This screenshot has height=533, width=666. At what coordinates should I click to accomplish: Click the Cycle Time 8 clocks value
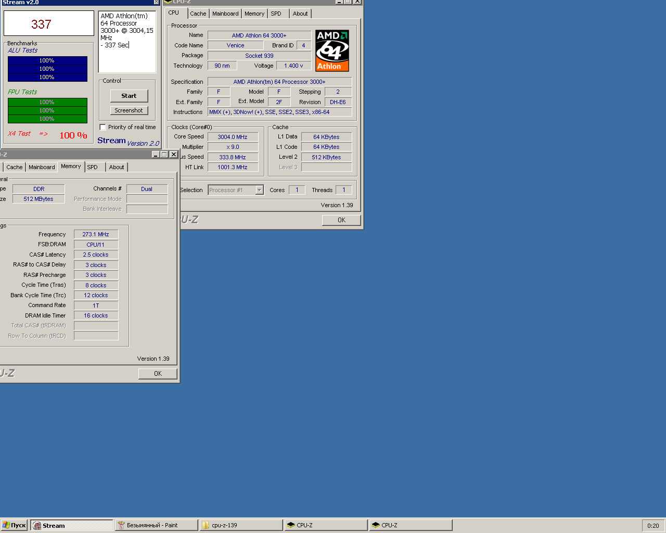click(x=96, y=285)
